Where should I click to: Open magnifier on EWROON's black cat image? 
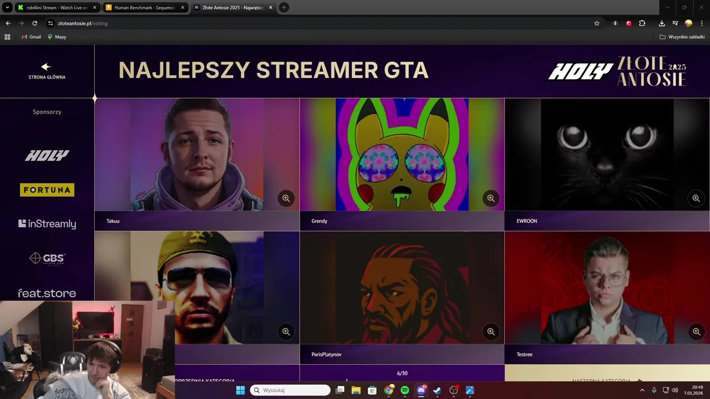click(696, 198)
